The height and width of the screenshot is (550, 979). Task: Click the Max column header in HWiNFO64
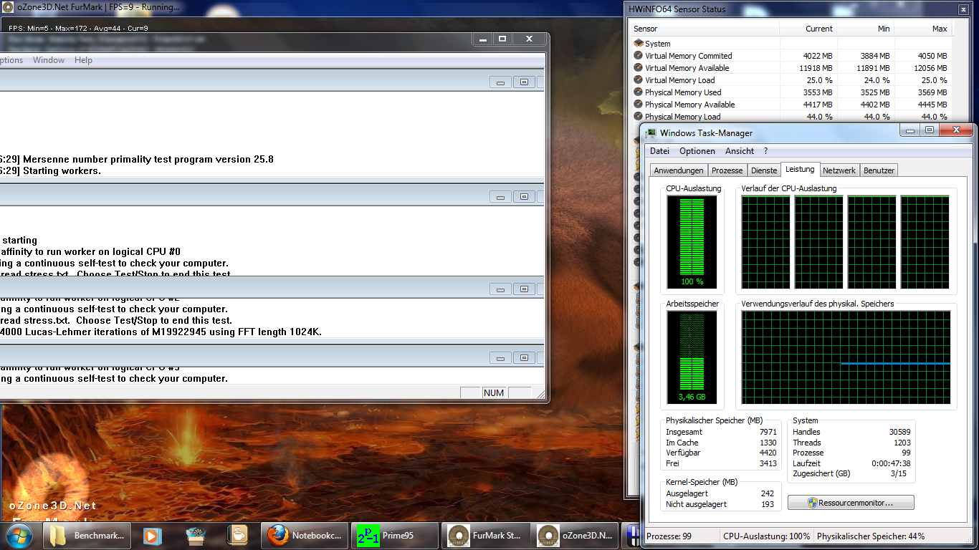click(939, 29)
